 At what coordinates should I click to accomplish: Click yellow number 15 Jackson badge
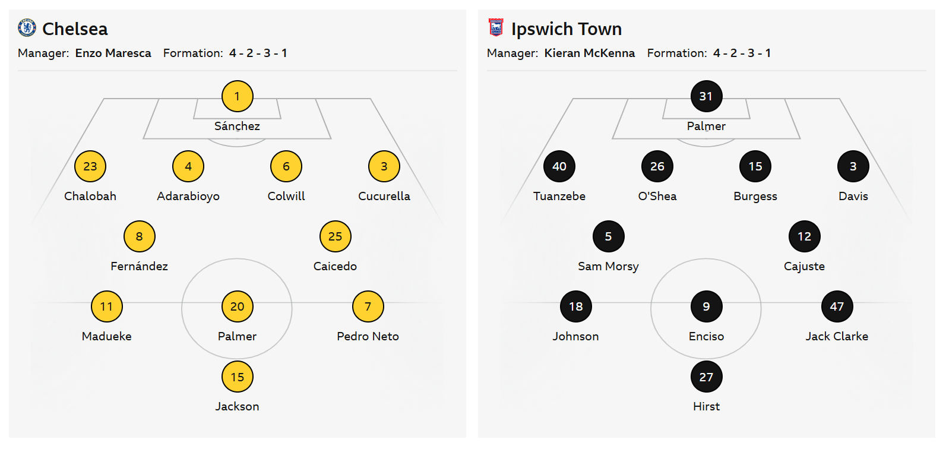[238, 377]
